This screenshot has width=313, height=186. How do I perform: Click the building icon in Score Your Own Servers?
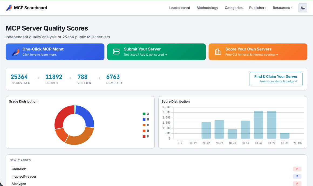tap(218, 52)
